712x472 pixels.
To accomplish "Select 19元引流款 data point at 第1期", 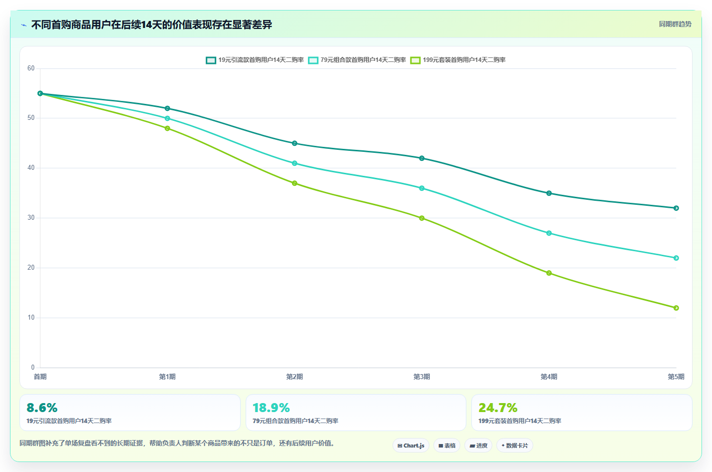I will pyautogui.click(x=167, y=108).
